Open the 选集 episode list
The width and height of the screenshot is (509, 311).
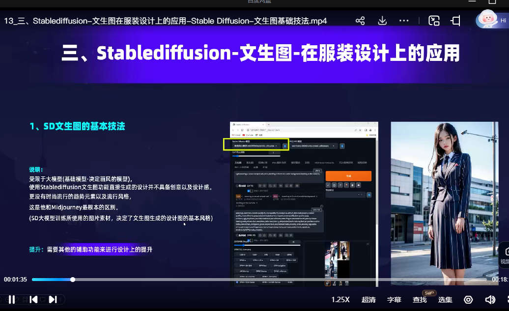(445, 300)
